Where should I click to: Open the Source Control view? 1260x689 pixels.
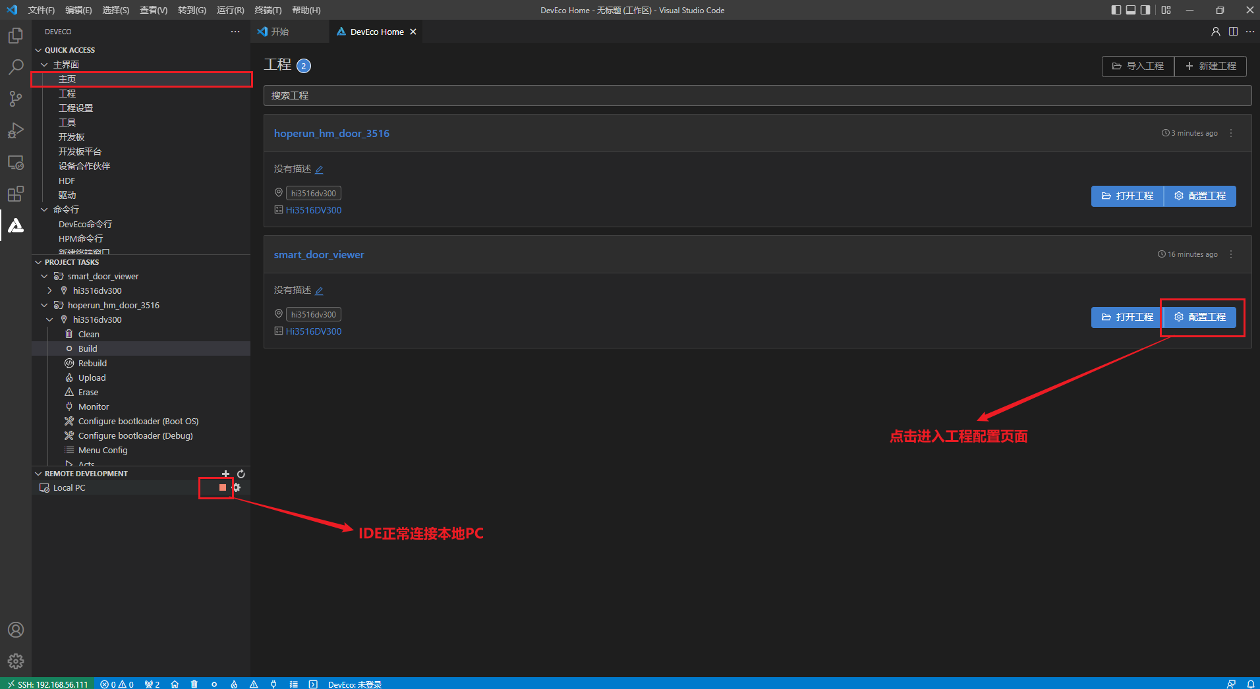pos(16,98)
